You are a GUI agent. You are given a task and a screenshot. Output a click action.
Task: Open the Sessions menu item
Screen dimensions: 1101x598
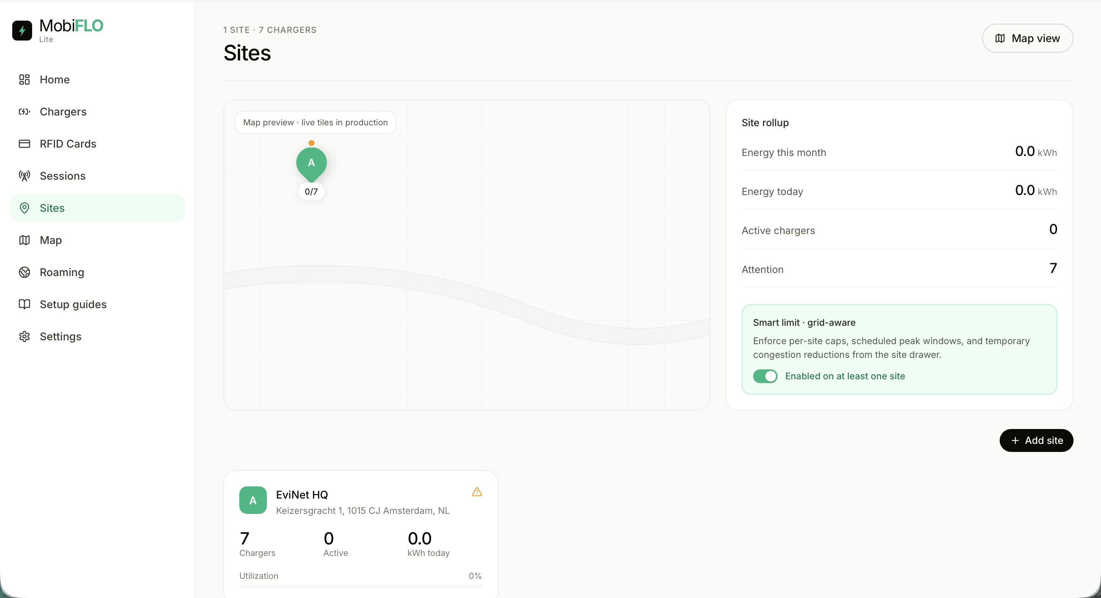tap(97, 175)
